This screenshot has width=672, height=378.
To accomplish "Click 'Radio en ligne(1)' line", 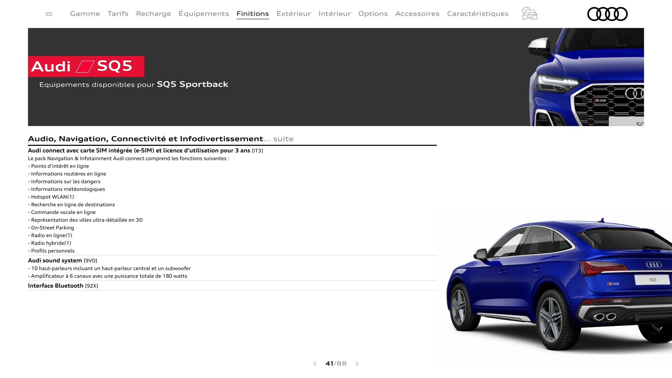I will pyautogui.click(x=50, y=235).
